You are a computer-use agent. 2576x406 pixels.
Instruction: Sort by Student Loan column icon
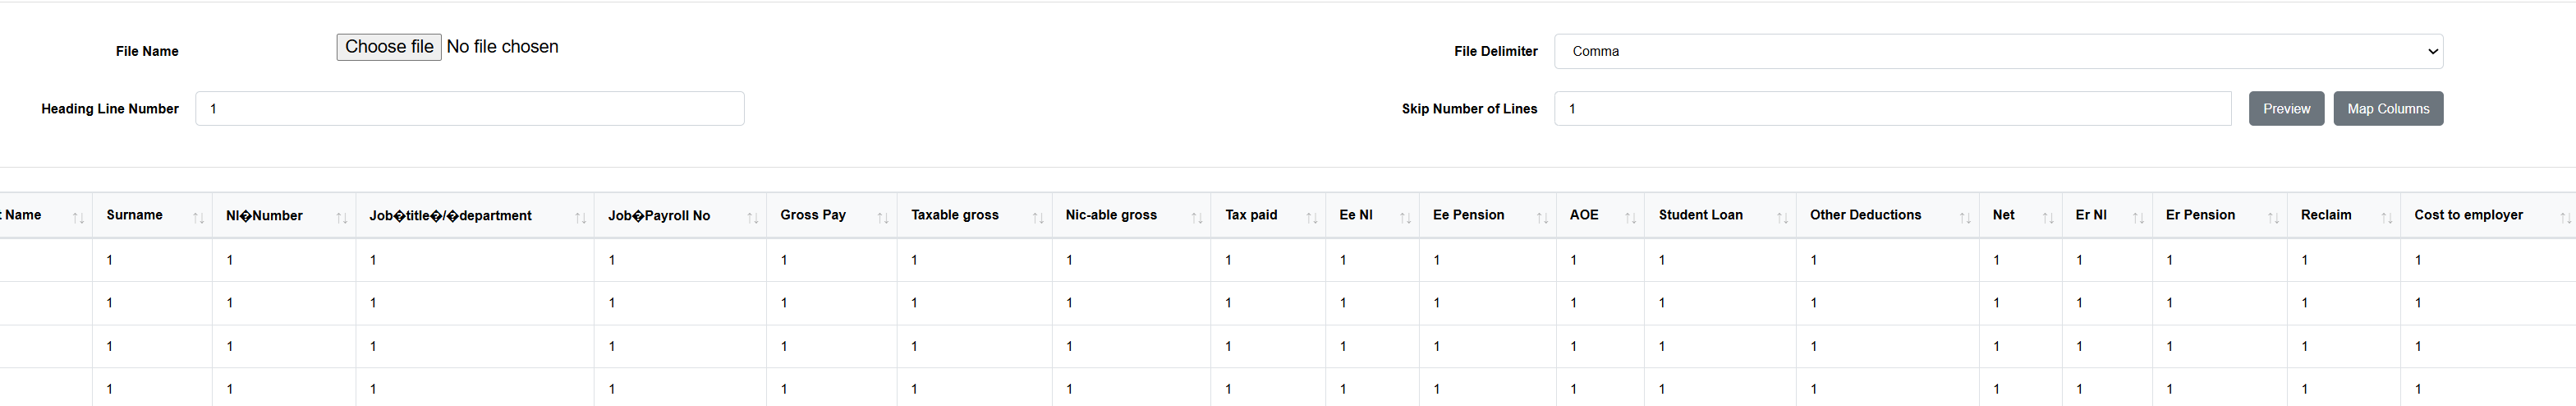coord(1781,217)
